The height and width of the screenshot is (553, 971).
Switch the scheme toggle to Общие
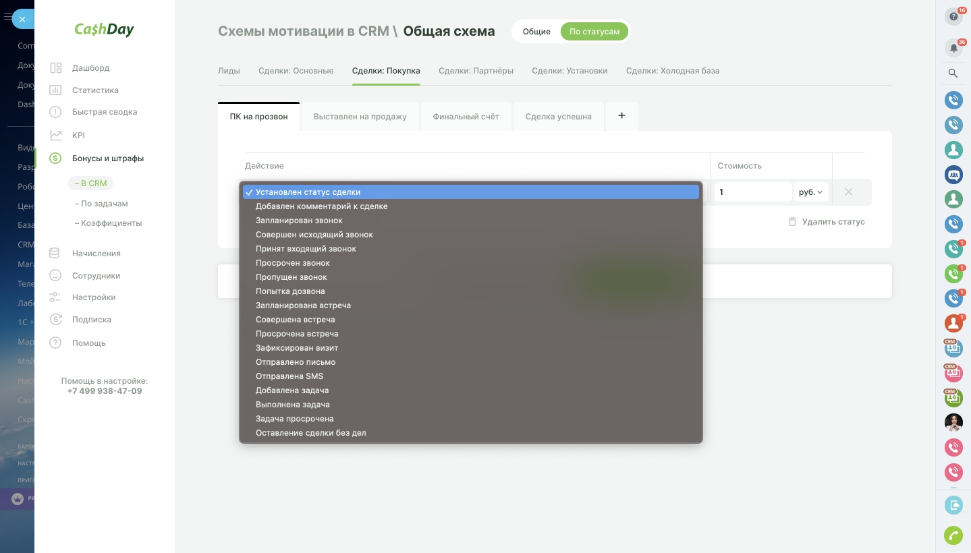coord(536,32)
